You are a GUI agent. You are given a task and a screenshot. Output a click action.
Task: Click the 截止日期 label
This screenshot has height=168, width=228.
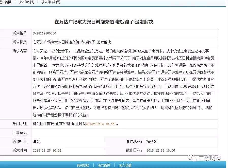click(x=134, y=150)
